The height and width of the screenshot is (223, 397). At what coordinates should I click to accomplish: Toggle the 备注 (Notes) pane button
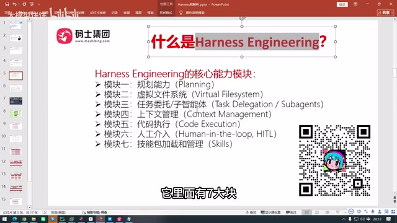(x=251, y=212)
